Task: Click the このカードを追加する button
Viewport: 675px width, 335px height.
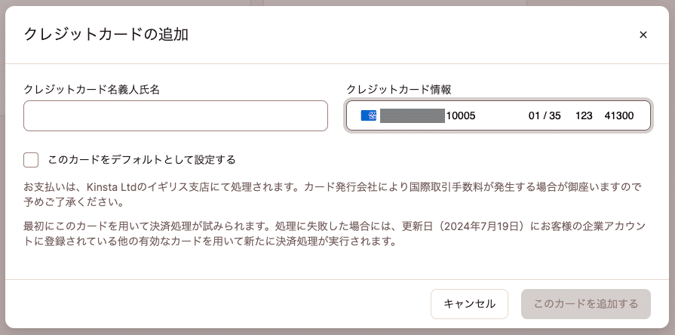Action: click(586, 304)
